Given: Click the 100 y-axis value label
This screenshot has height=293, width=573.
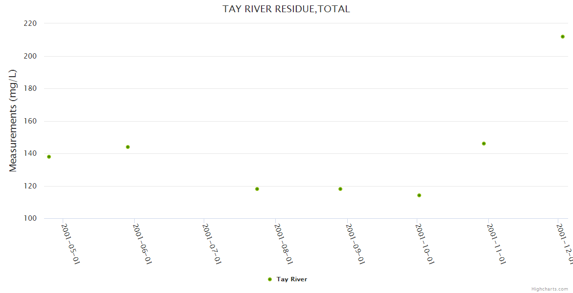Looking at the screenshot, I should pos(30,218).
